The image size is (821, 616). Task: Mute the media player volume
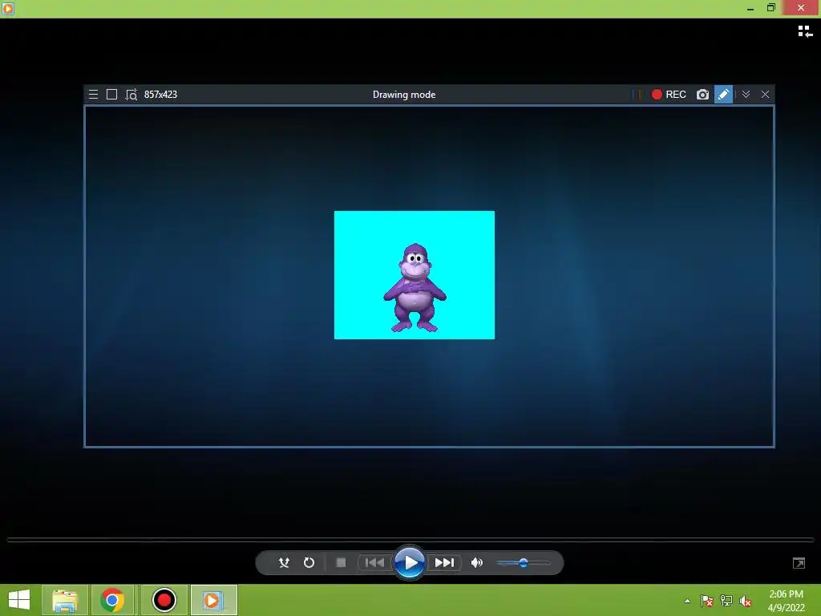(476, 562)
